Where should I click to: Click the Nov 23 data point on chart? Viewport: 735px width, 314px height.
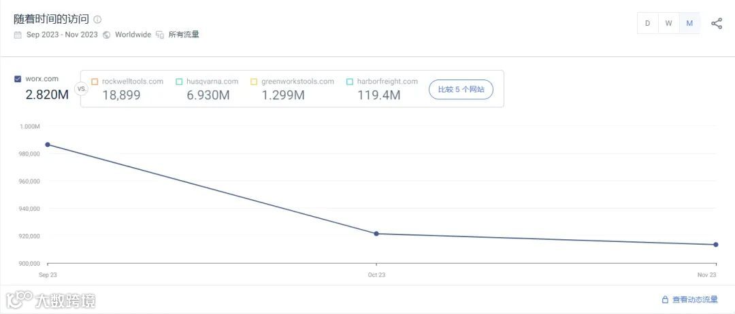(x=716, y=244)
